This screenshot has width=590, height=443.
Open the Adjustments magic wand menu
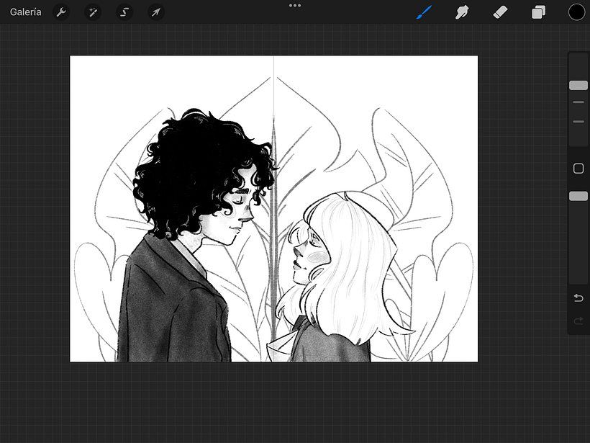click(x=93, y=12)
